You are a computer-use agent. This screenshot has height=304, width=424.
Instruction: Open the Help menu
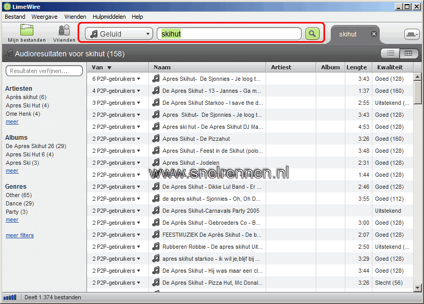coord(138,17)
